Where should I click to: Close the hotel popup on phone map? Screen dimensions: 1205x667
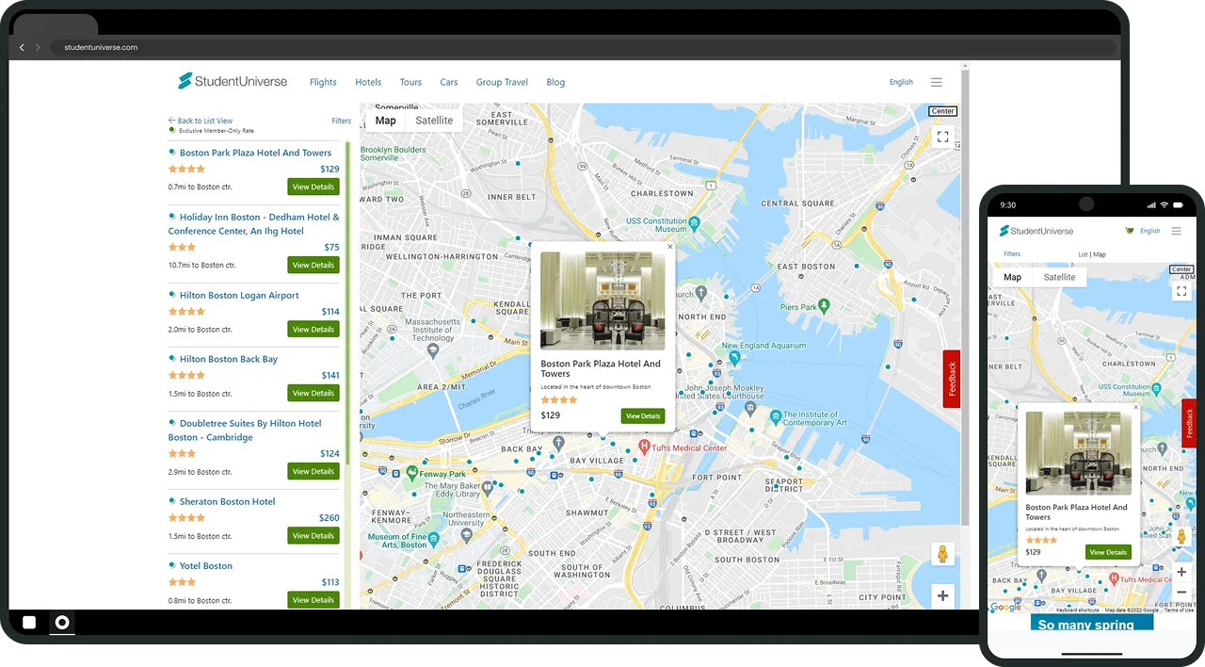pyautogui.click(x=1135, y=408)
